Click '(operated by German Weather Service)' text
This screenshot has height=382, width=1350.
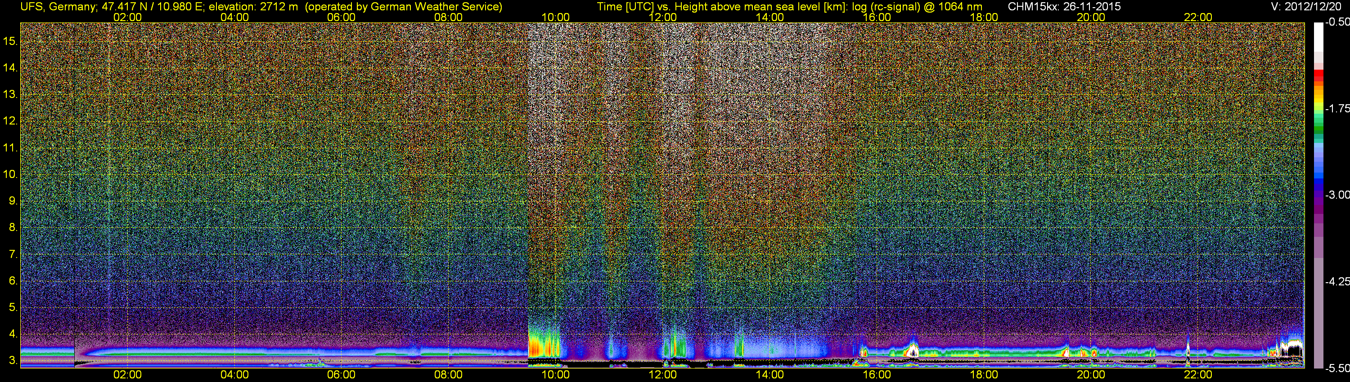404,7
